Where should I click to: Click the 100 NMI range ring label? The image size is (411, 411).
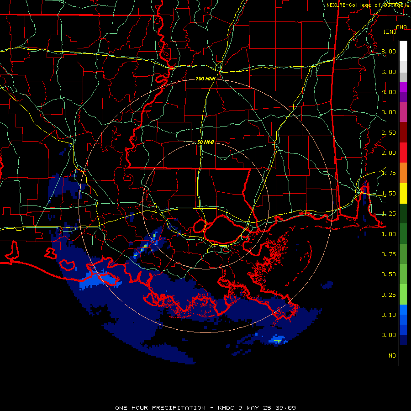point(205,79)
